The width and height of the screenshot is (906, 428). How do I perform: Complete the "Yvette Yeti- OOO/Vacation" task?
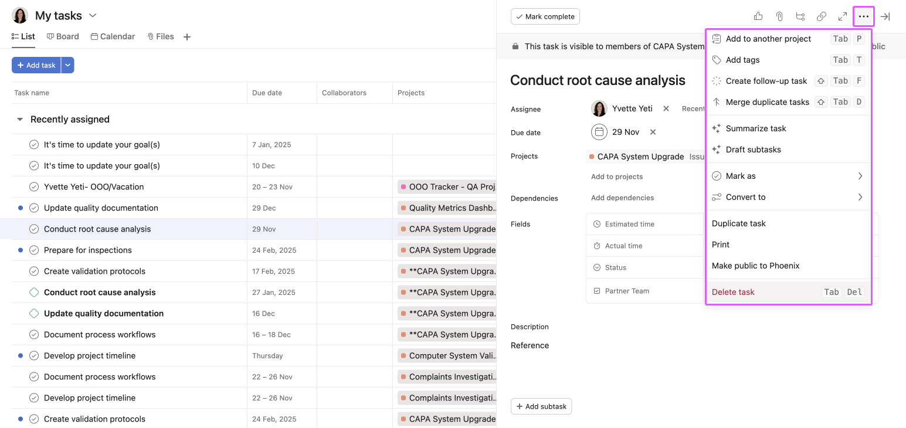pyautogui.click(x=34, y=187)
